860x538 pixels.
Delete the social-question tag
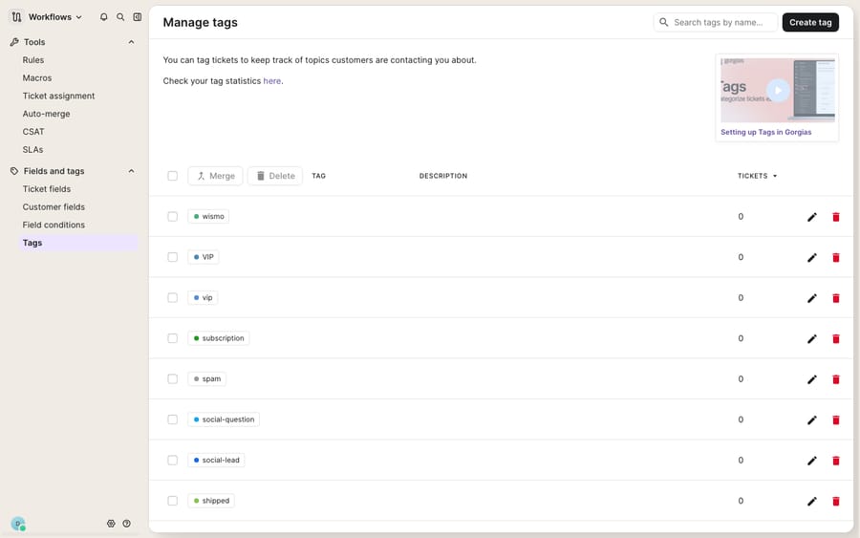coord(836,420)
